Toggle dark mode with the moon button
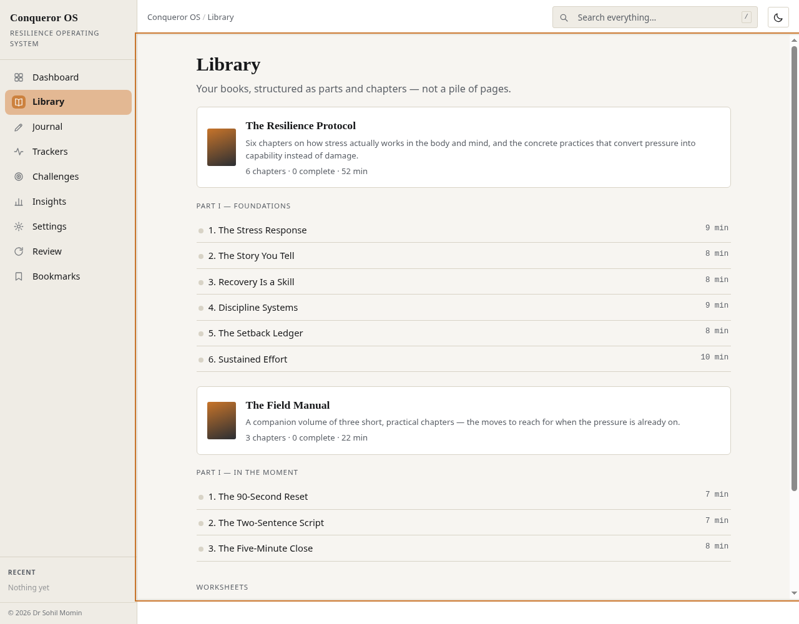 pos(778,17)
